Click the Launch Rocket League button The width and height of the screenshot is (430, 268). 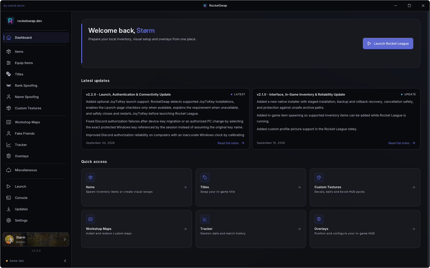click(388, 43)
